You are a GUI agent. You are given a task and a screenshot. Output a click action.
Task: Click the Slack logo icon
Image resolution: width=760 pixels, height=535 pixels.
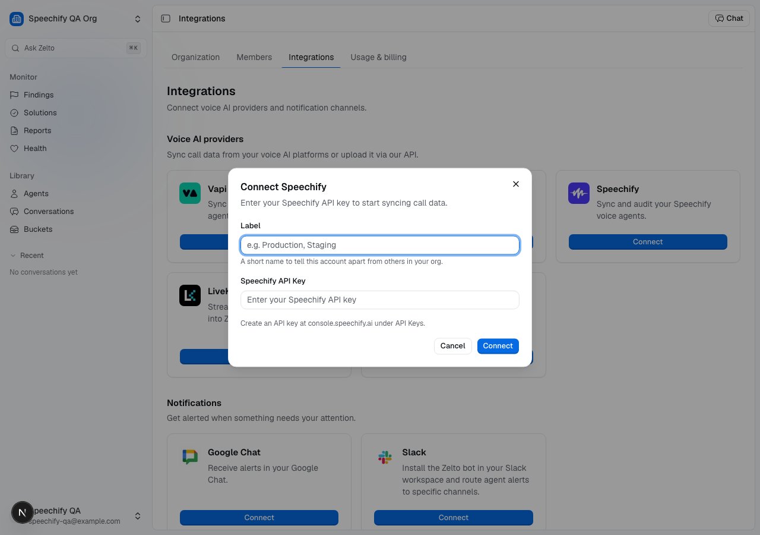[385, 457]
